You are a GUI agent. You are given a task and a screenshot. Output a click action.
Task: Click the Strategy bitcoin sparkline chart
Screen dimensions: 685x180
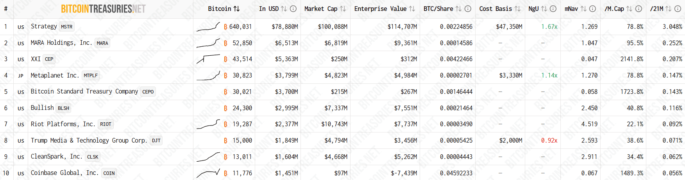(x=208, y=26)
